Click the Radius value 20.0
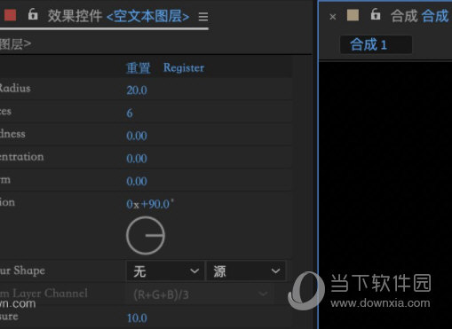The image size is (452, 329). [137, 90]
